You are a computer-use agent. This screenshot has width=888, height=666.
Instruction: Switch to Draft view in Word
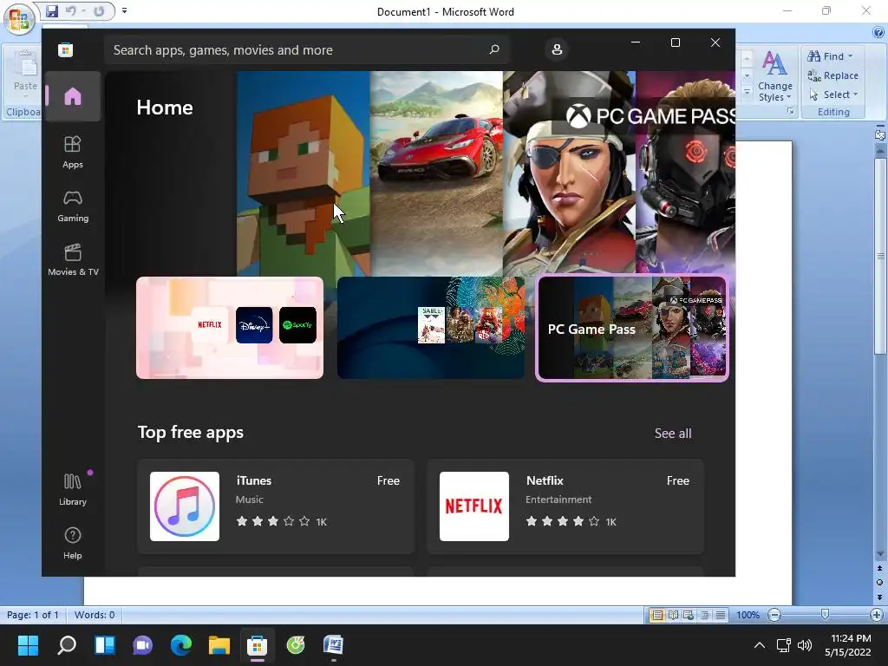[721, 615]
